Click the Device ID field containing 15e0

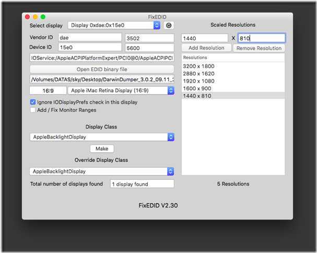(x=90, y=48)
